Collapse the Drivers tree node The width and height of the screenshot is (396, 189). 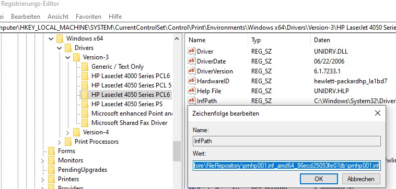[x=60, y=48]
